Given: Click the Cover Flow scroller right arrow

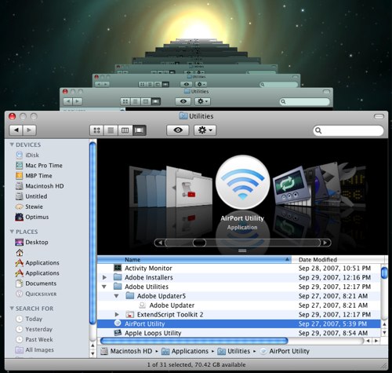Looking at the screenshot, I should (x=325, y=243).
